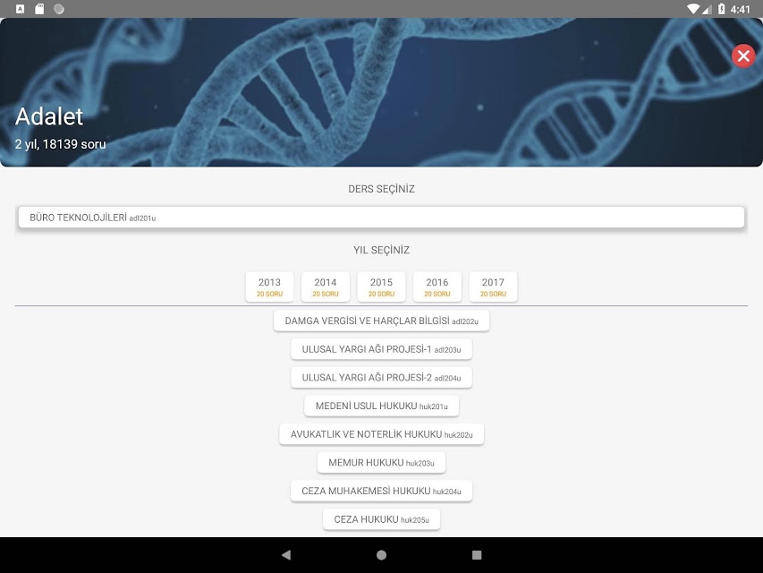Open ULUSAL YARGI AĞI PROJESİ-2 course
763x573 pixels.
pyautogui.click(x=381, y=378)
